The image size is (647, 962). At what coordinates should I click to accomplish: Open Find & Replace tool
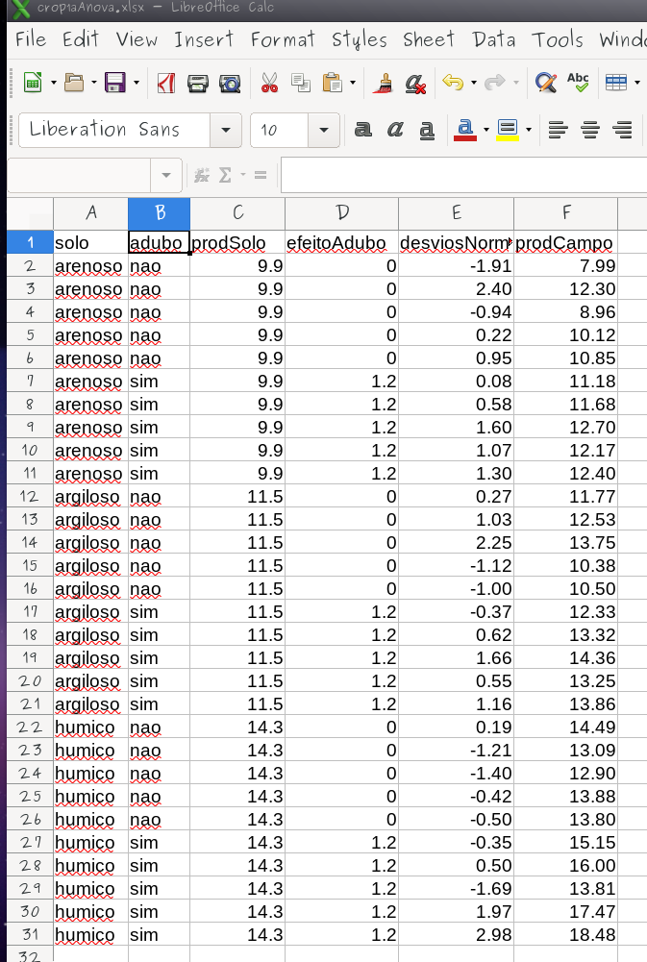[546, 84]
